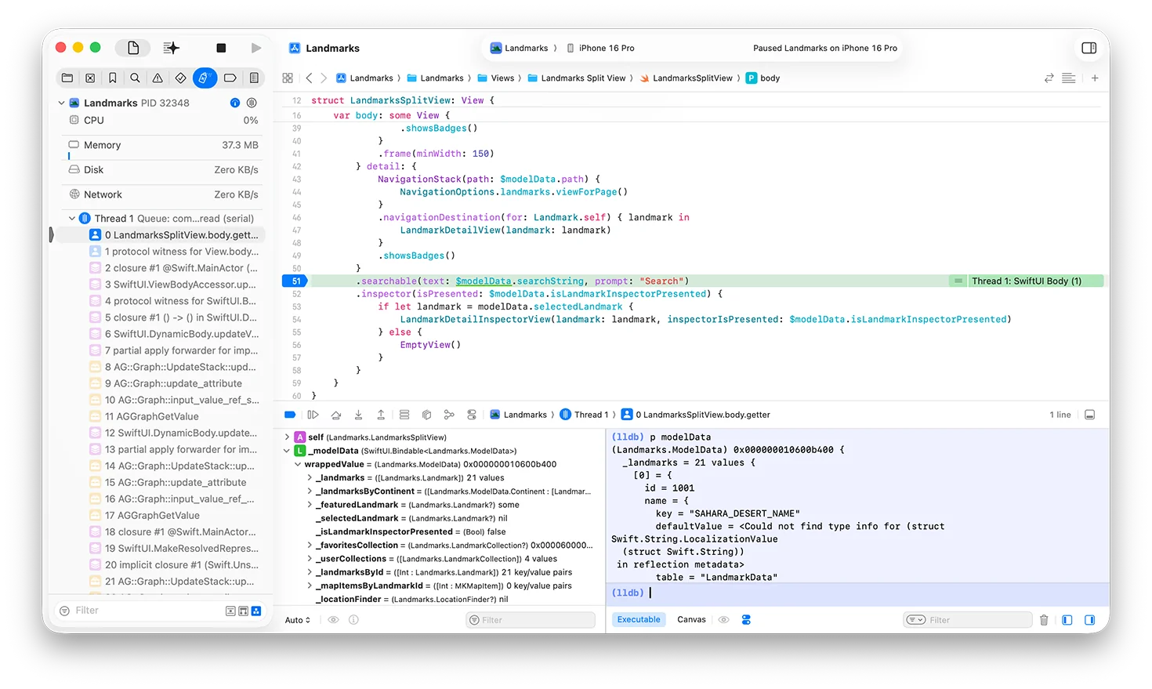Click the Step Out debug icon
Viewport: 1152px width, 689px height.
coord(381,415)
